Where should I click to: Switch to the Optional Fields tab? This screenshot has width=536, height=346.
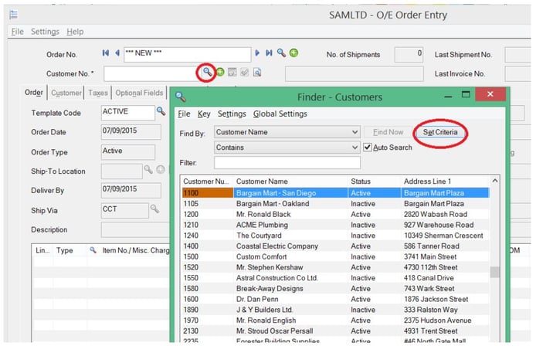pyautogui.click(x=139, y=93)
